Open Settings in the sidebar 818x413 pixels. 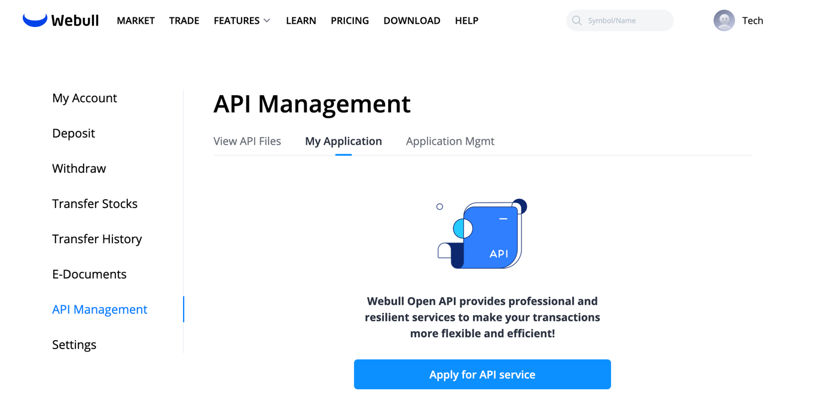(x=74, y=345)
